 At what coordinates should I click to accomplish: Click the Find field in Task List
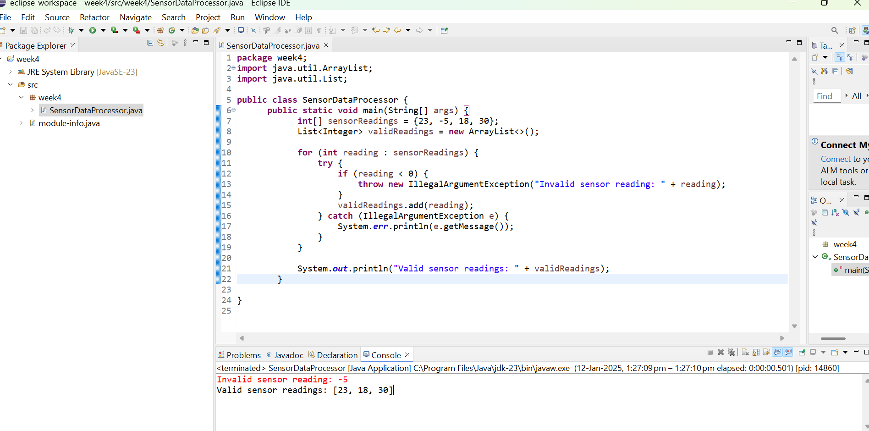click(x=827, y=96)
